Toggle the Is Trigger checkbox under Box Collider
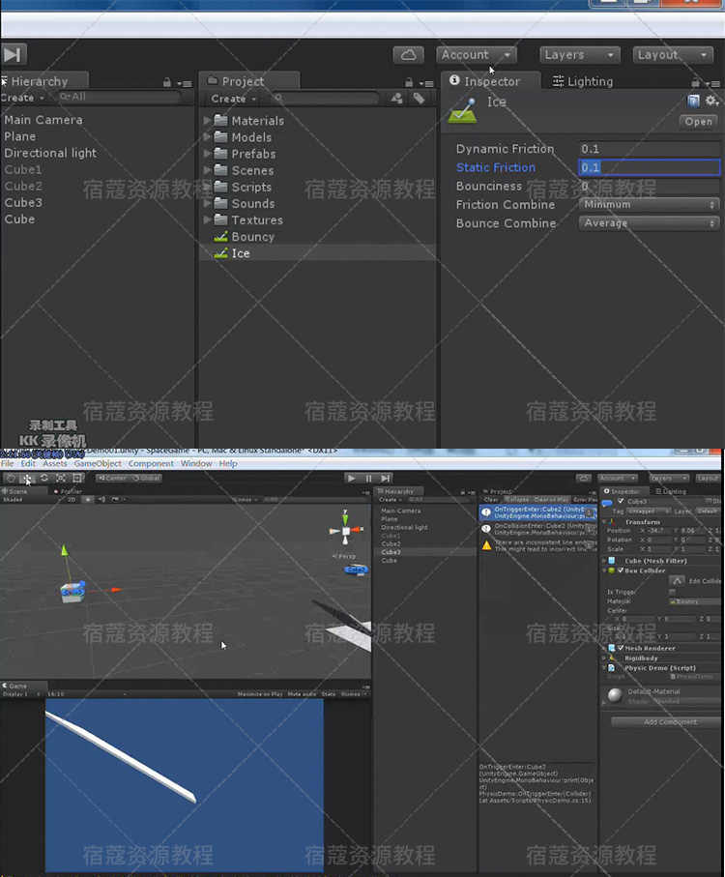 672,591
